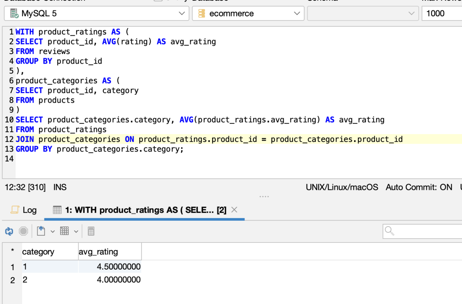Toggle INS overwrite mode in status bar

pyautogui.click(x=60, y=187)
